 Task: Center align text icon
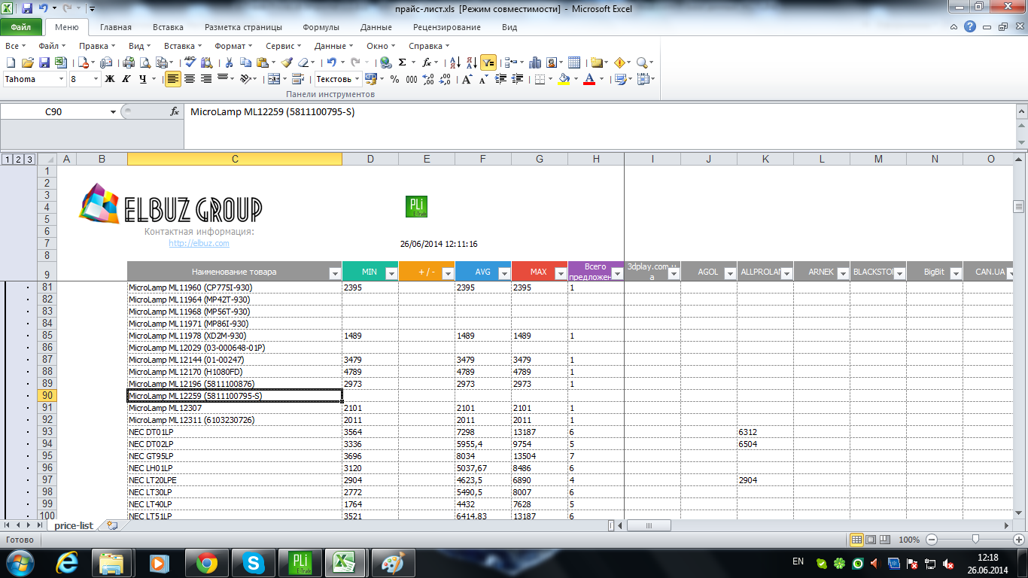pos(190,79)
